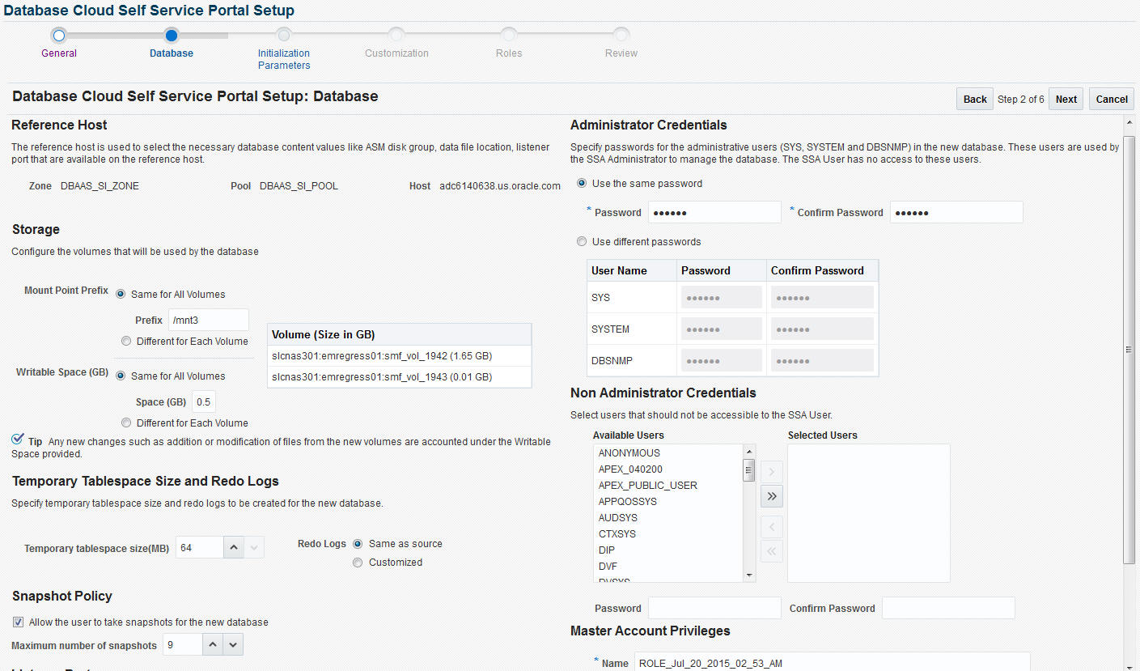Click Available Users list scroll-up arrow
This screenshot has height=671, width=1140.
click(x=749, y=452)
